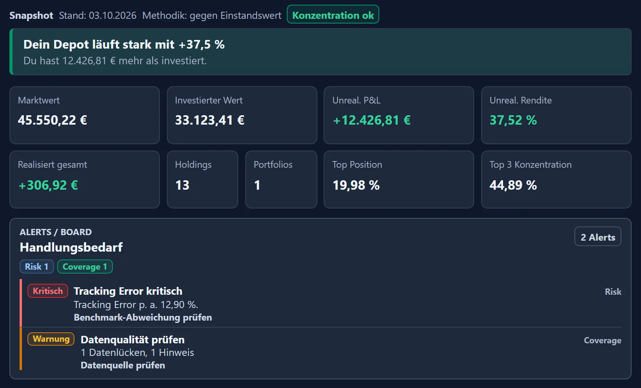The image size is (641, 388).
Task: Select the 'Top Position' card
Action: coord(399,179)
